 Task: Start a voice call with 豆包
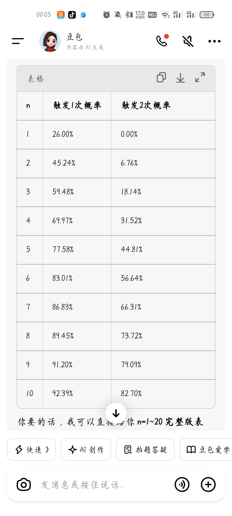[x=162, y=41]
